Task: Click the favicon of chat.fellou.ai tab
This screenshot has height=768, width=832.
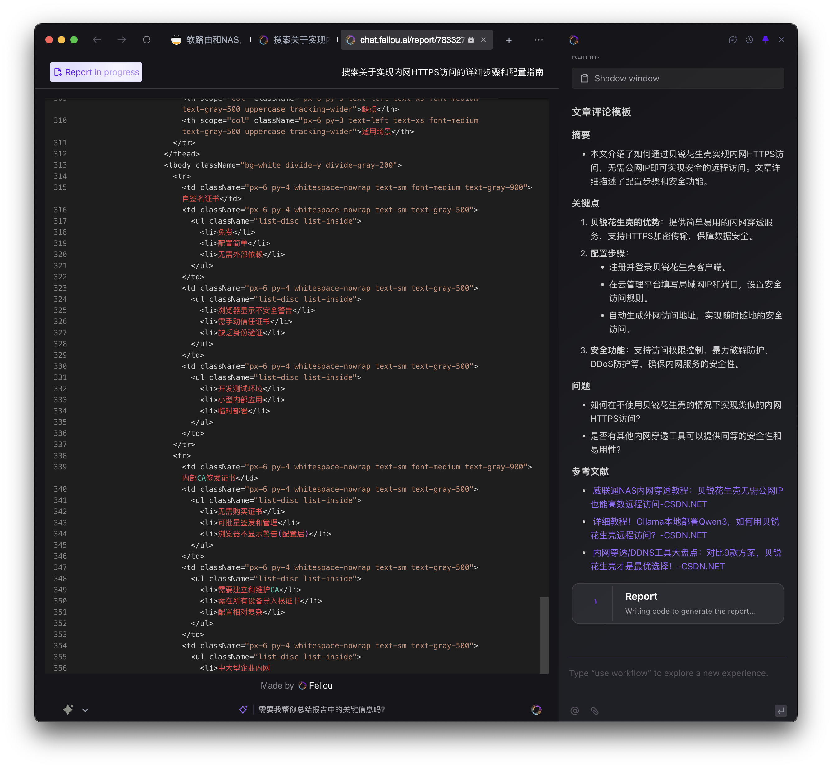Action: 351,40
